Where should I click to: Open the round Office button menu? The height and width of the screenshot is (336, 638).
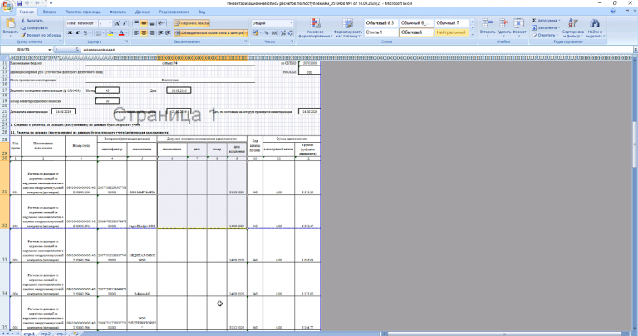(x=7, y=7)
